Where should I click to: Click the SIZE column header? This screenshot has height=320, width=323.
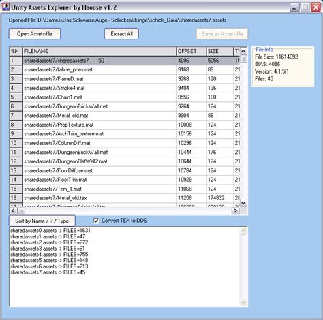point(219,51)
